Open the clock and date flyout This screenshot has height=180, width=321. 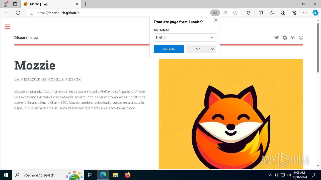pyautogui.click(x=300, y=175)
